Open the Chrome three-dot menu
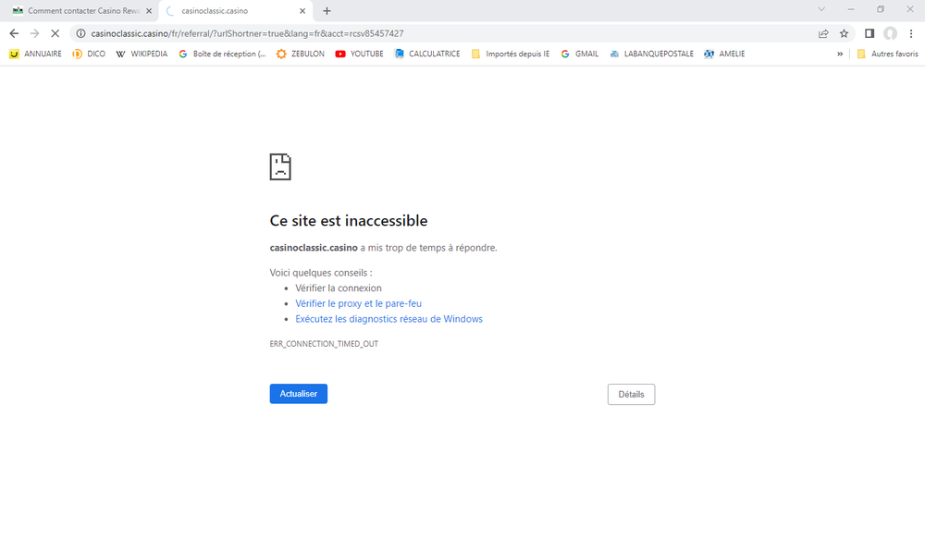Viewport: 925px width, 552px height. point(911,33)
